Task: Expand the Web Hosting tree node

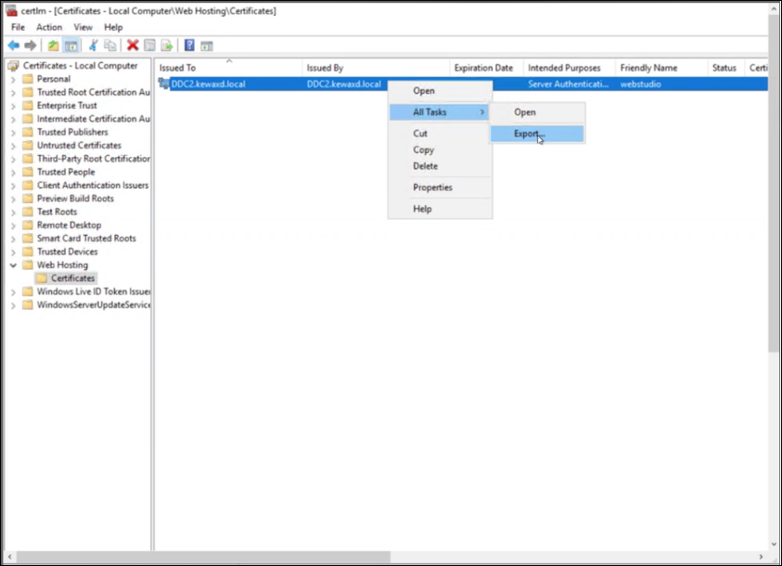Action: [12, 265]
